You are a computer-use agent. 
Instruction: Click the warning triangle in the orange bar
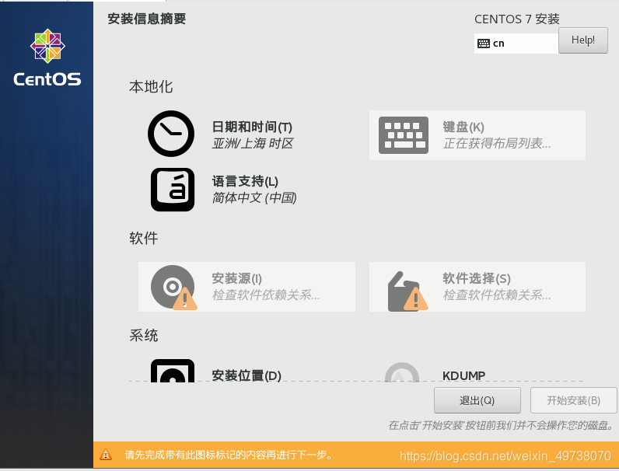[106, 455]
